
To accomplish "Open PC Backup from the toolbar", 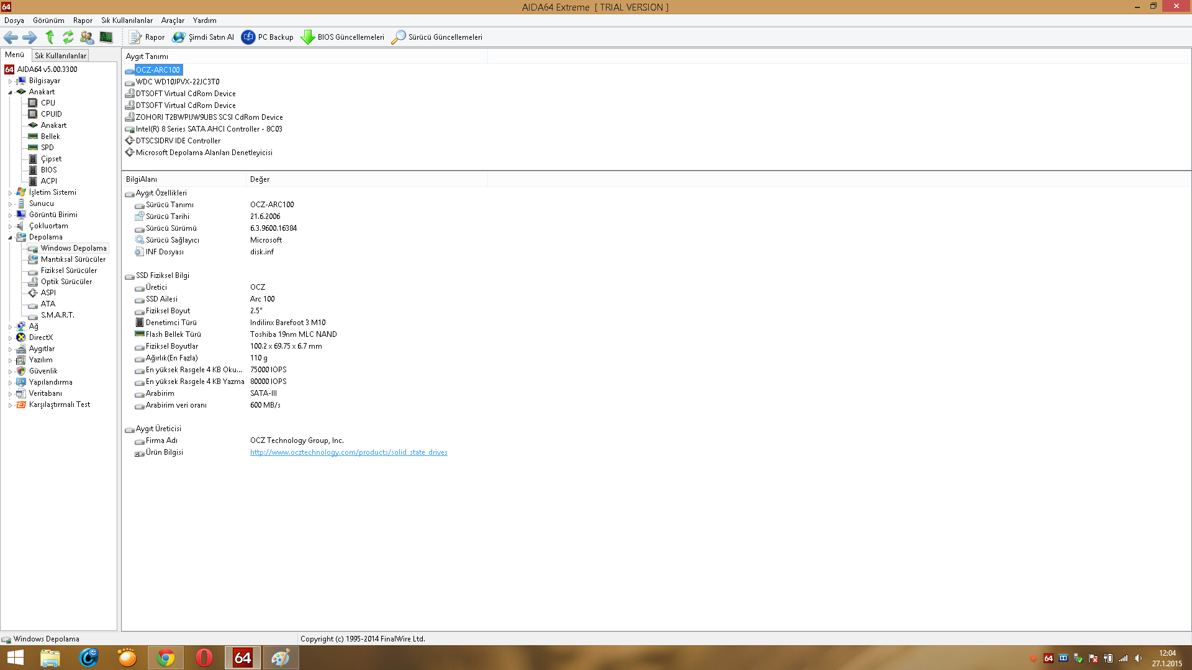I will point(268,37).
